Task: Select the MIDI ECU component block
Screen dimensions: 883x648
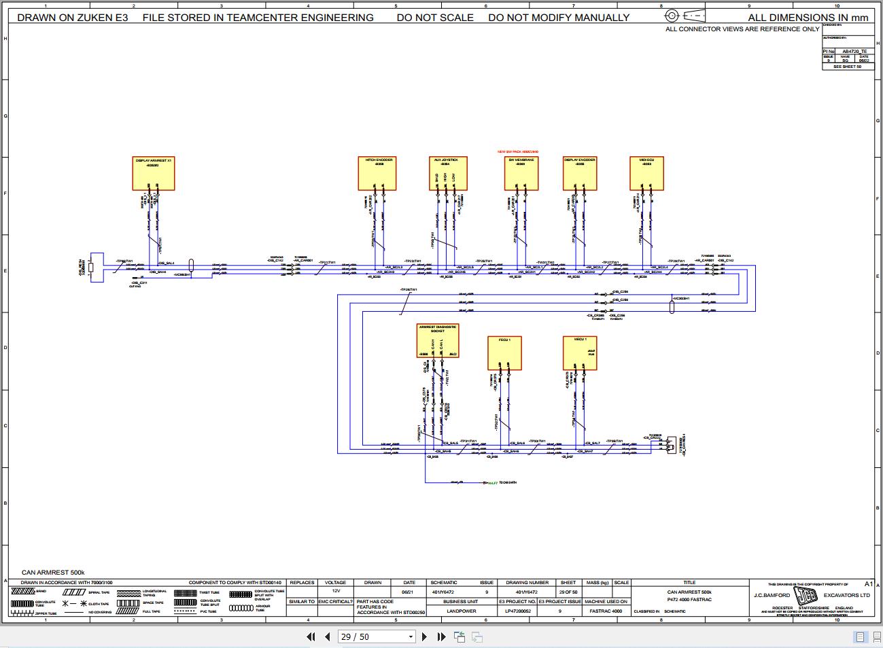Action: (646, 173)
